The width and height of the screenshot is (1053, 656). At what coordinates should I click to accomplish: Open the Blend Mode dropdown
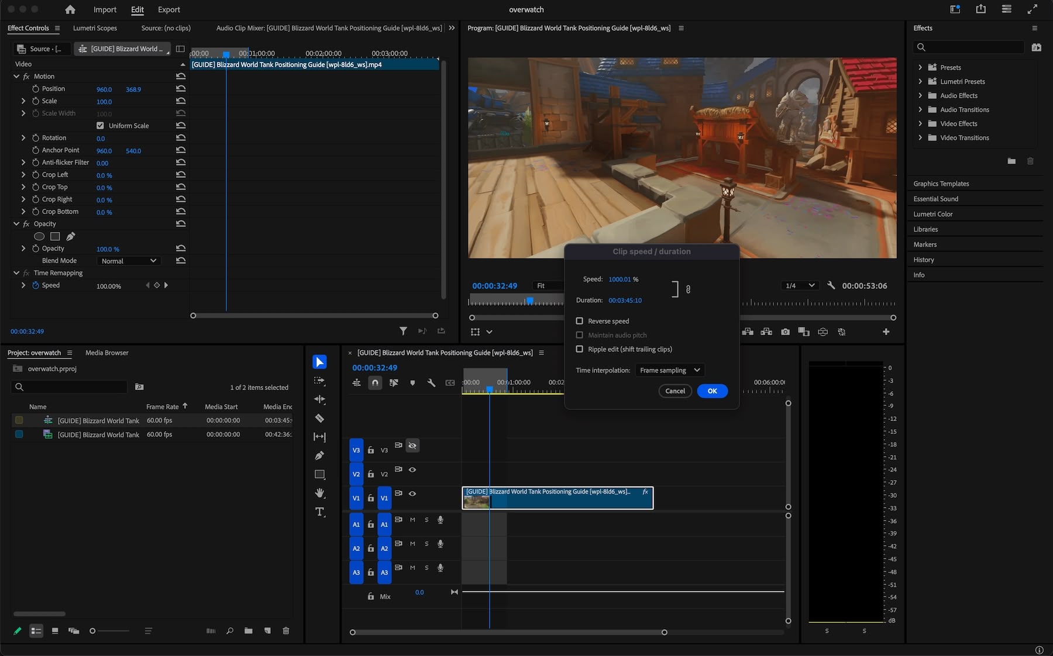129,261
